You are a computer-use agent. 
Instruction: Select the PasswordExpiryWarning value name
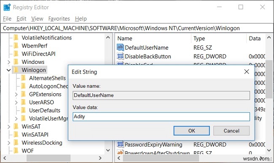(x=153, y=145)
